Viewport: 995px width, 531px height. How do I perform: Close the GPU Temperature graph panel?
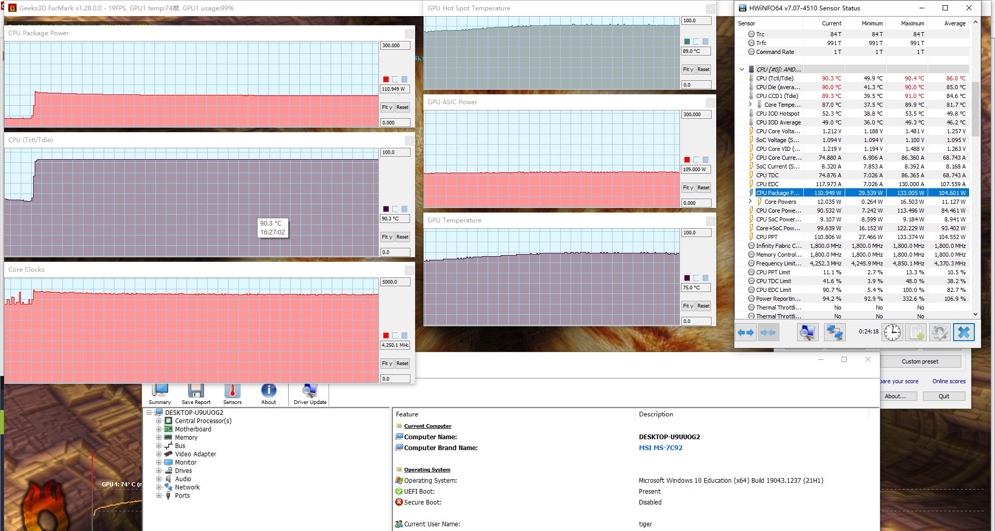[x=710, y=221]
